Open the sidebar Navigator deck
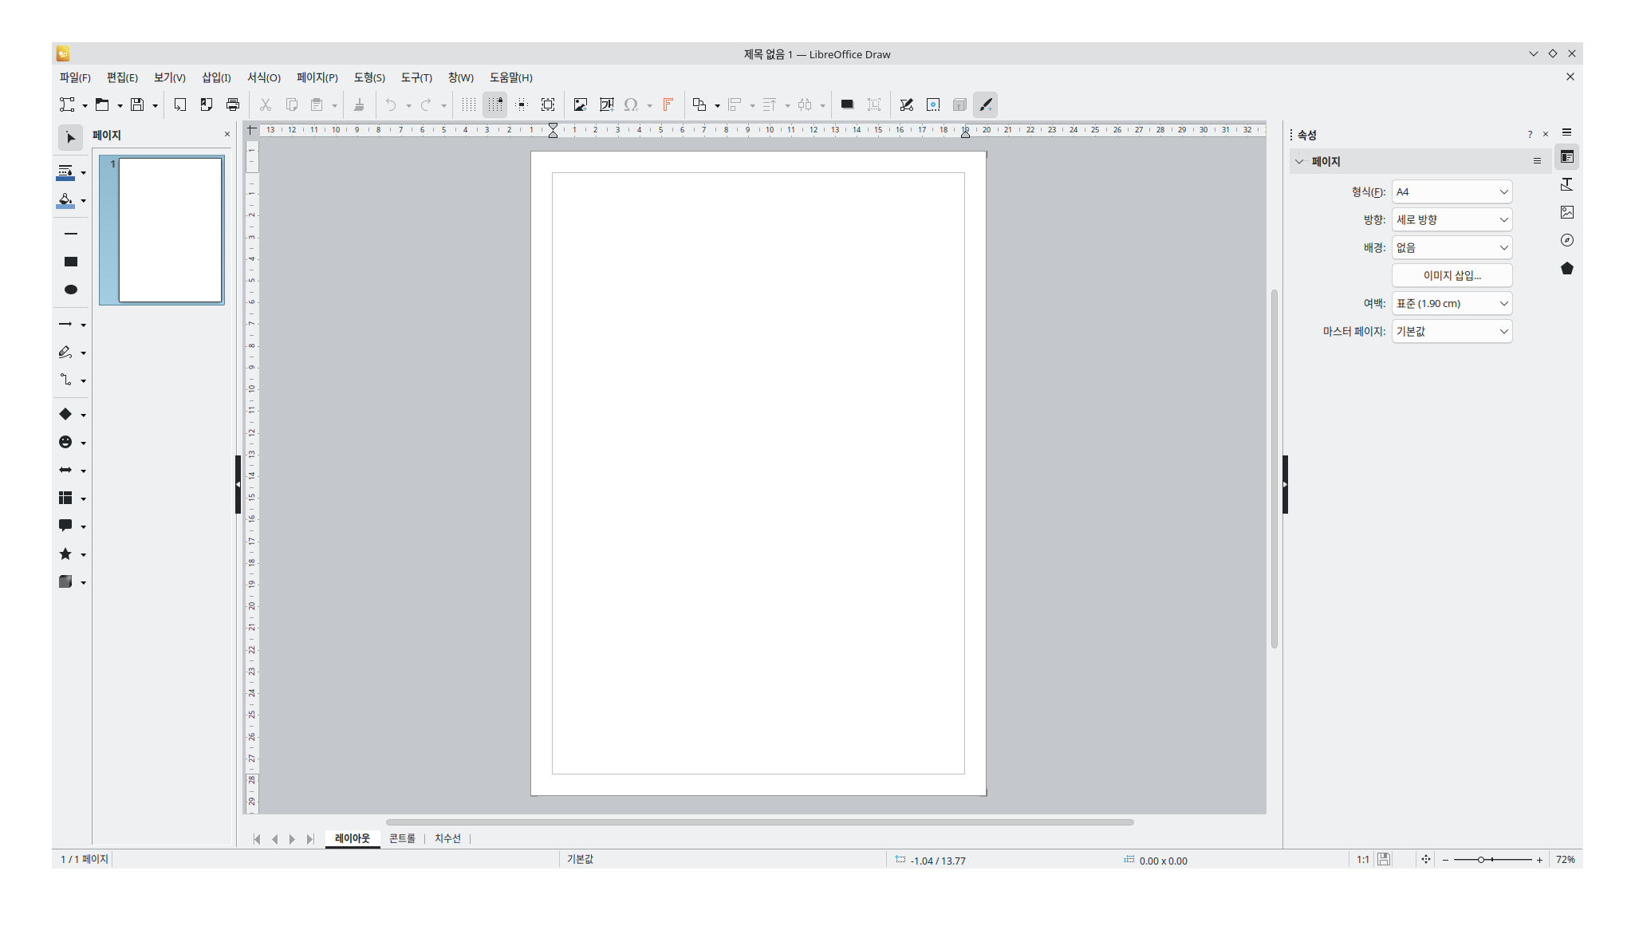 [x=1567, y=240]
